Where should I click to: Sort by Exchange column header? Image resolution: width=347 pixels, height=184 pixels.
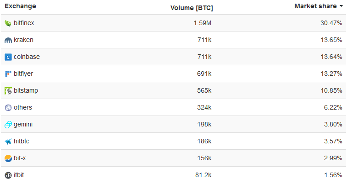[x=20, y=6]
